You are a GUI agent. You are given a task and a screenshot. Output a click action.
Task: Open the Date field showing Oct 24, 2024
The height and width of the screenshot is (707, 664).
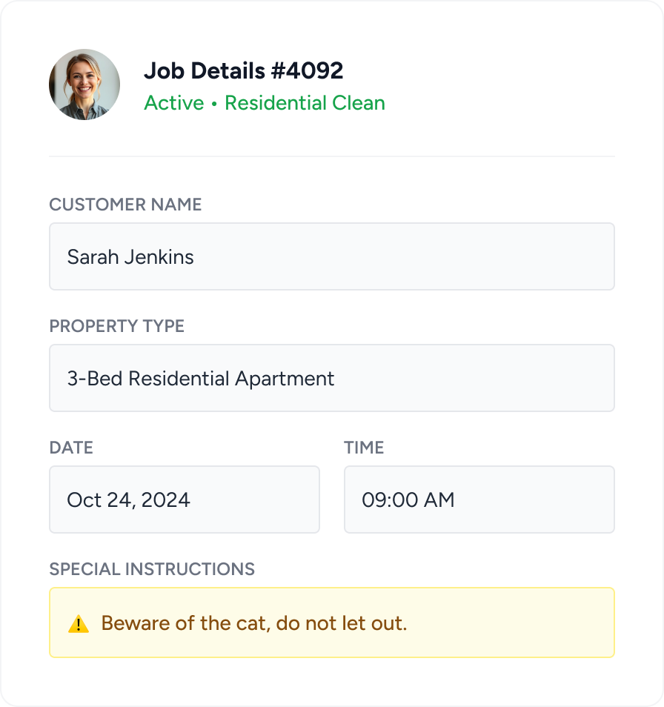coord(184,499)
